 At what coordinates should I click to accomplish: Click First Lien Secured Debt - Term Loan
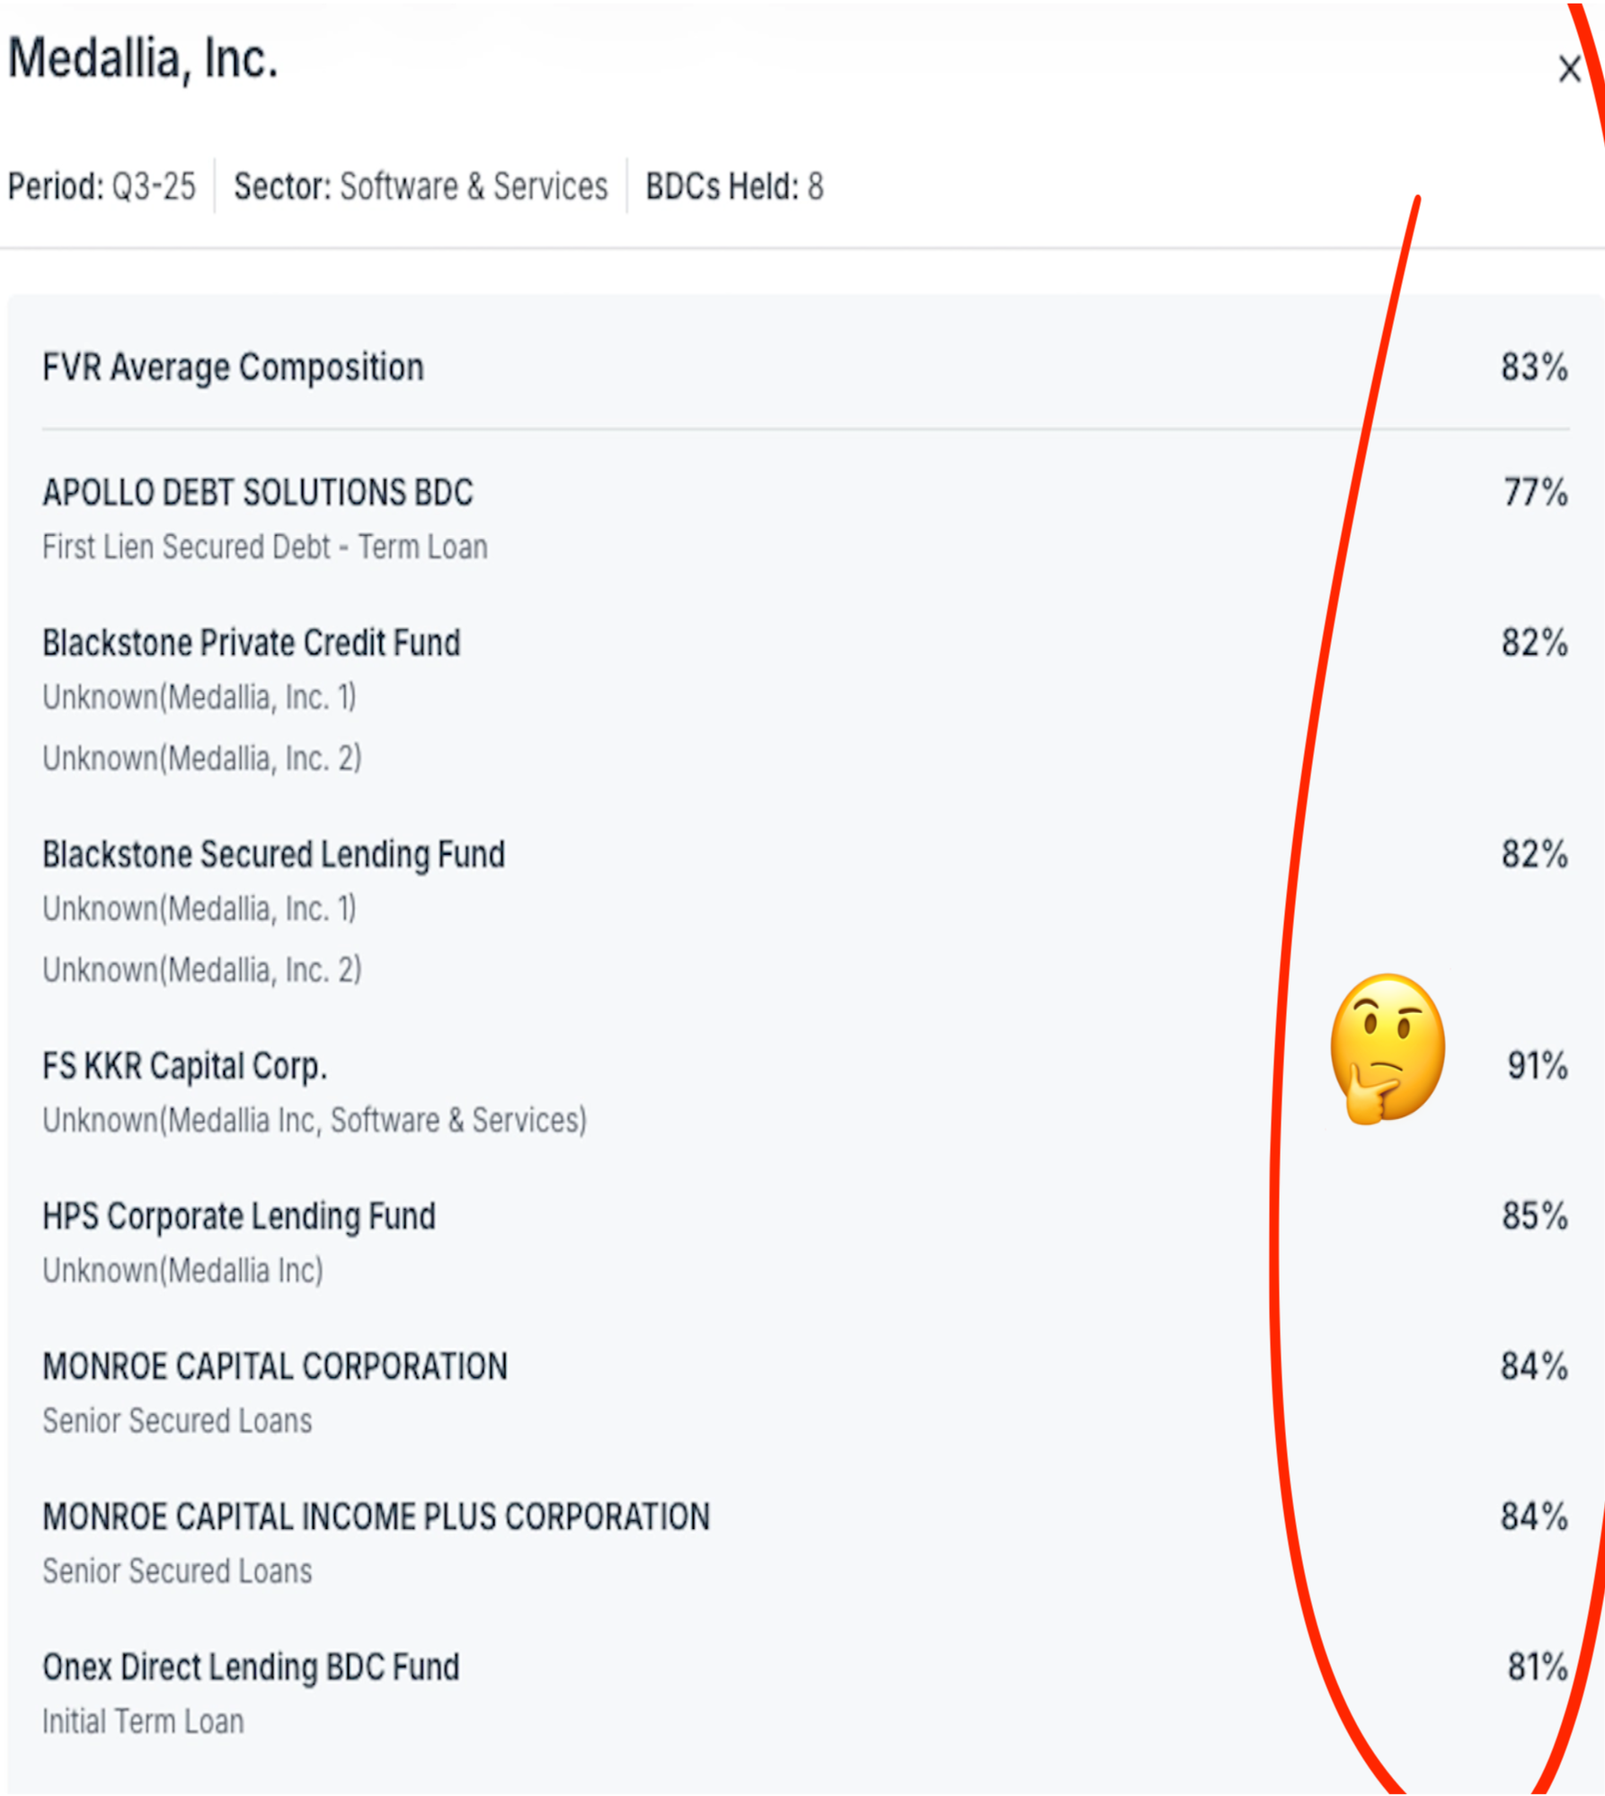(265, 547)
